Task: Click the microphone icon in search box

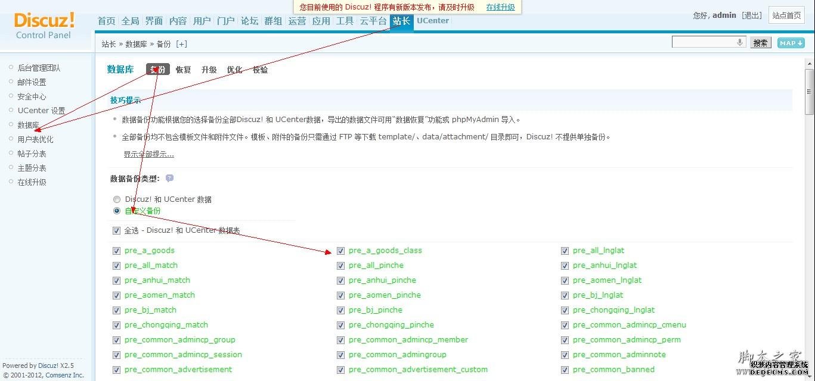Action: tap(740, 42)
